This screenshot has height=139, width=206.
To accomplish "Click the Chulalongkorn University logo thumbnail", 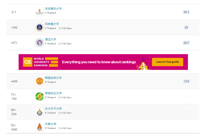I will [x=39, y=12].
